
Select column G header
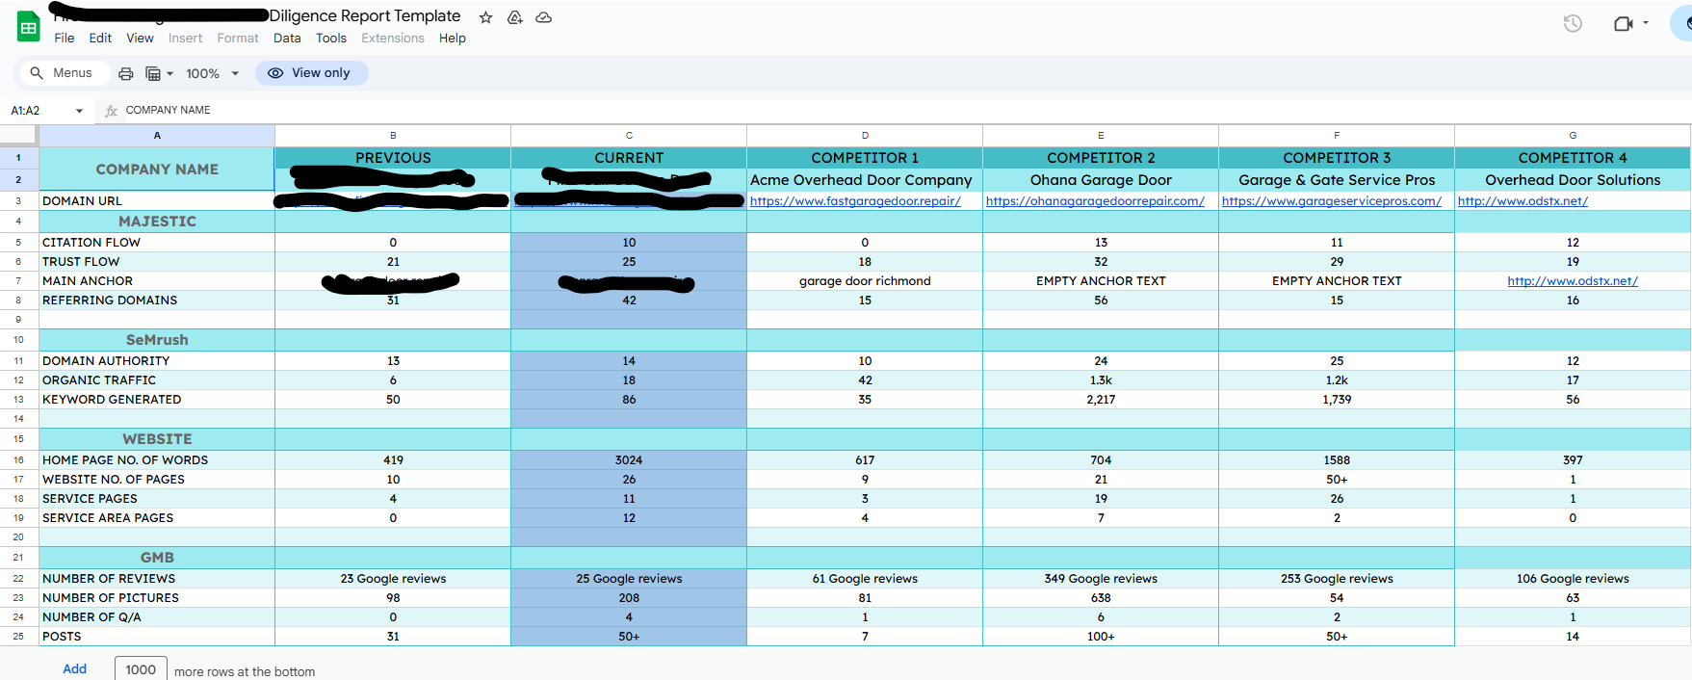(x=1573, y=135)
